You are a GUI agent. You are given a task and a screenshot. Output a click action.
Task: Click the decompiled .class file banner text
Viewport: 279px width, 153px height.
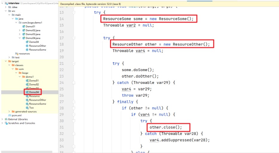tap(91, 4)
